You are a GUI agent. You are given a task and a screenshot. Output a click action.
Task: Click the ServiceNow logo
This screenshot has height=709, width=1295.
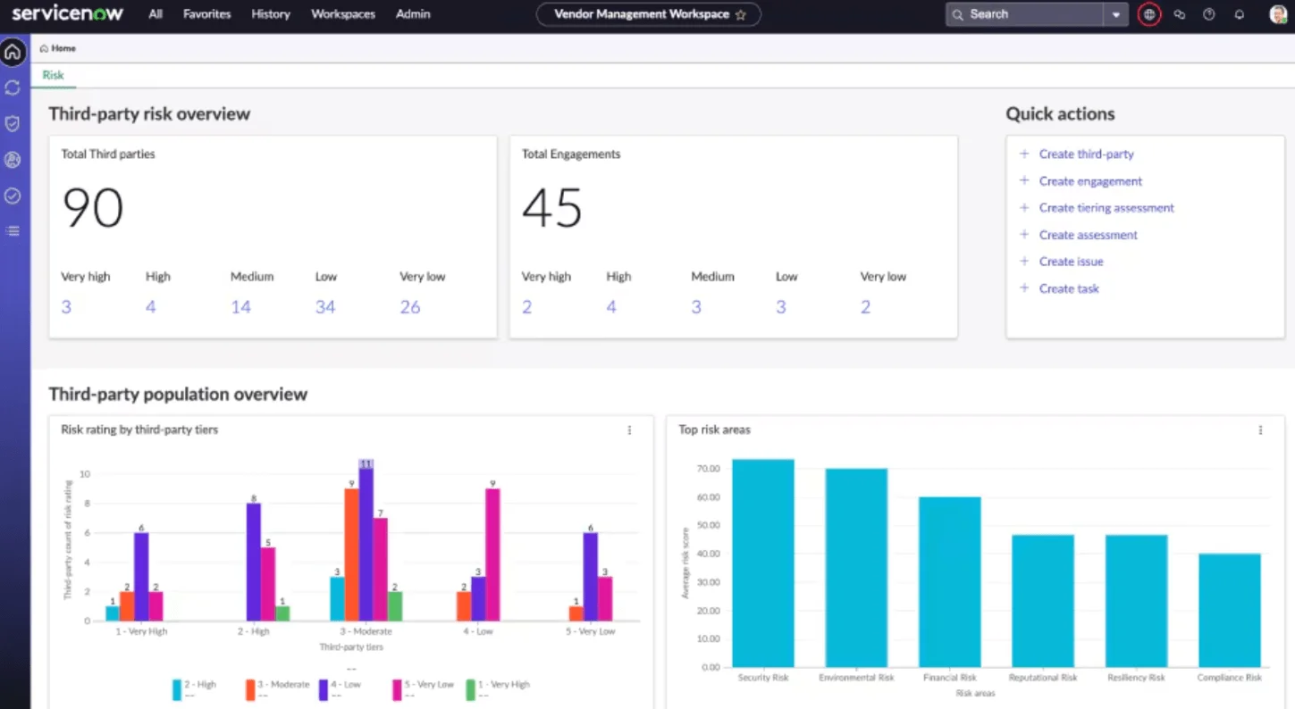coord(67,13)
